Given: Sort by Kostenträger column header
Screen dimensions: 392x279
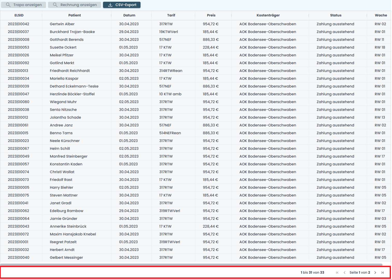Looking at the screenshot, I should point(268,15).
